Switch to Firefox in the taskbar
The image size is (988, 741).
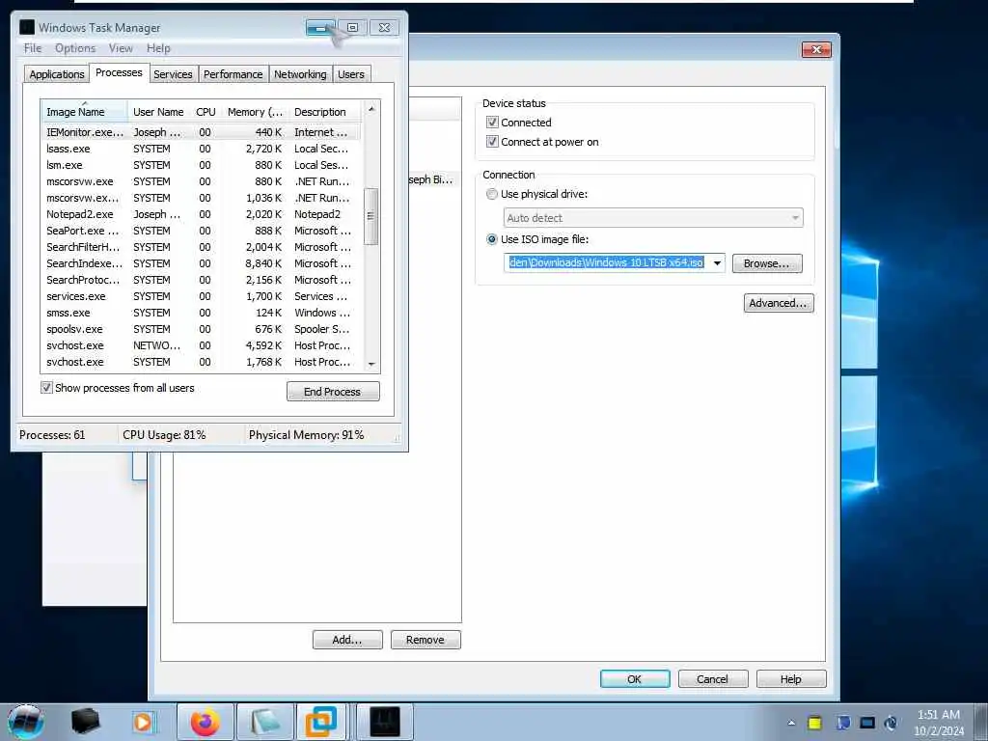(x=206, y=722)
